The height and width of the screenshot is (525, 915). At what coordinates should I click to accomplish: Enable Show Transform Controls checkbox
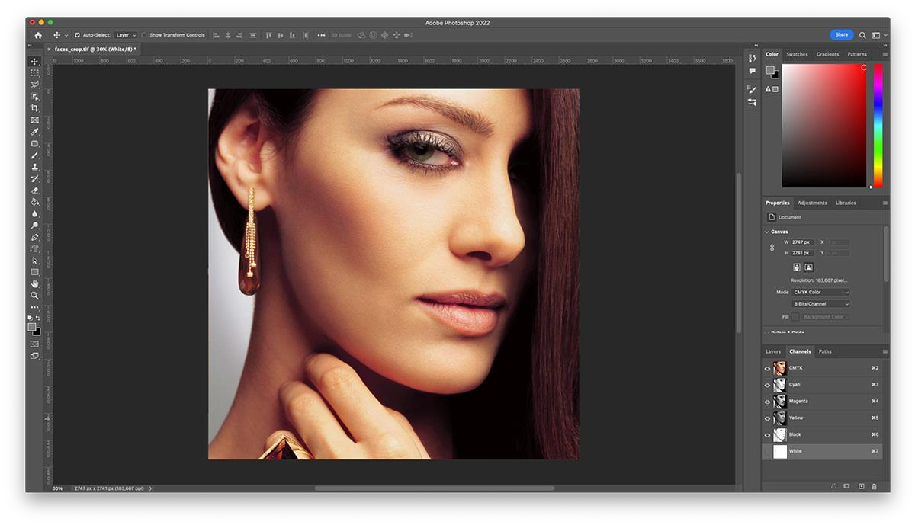[x=144, y=35]
